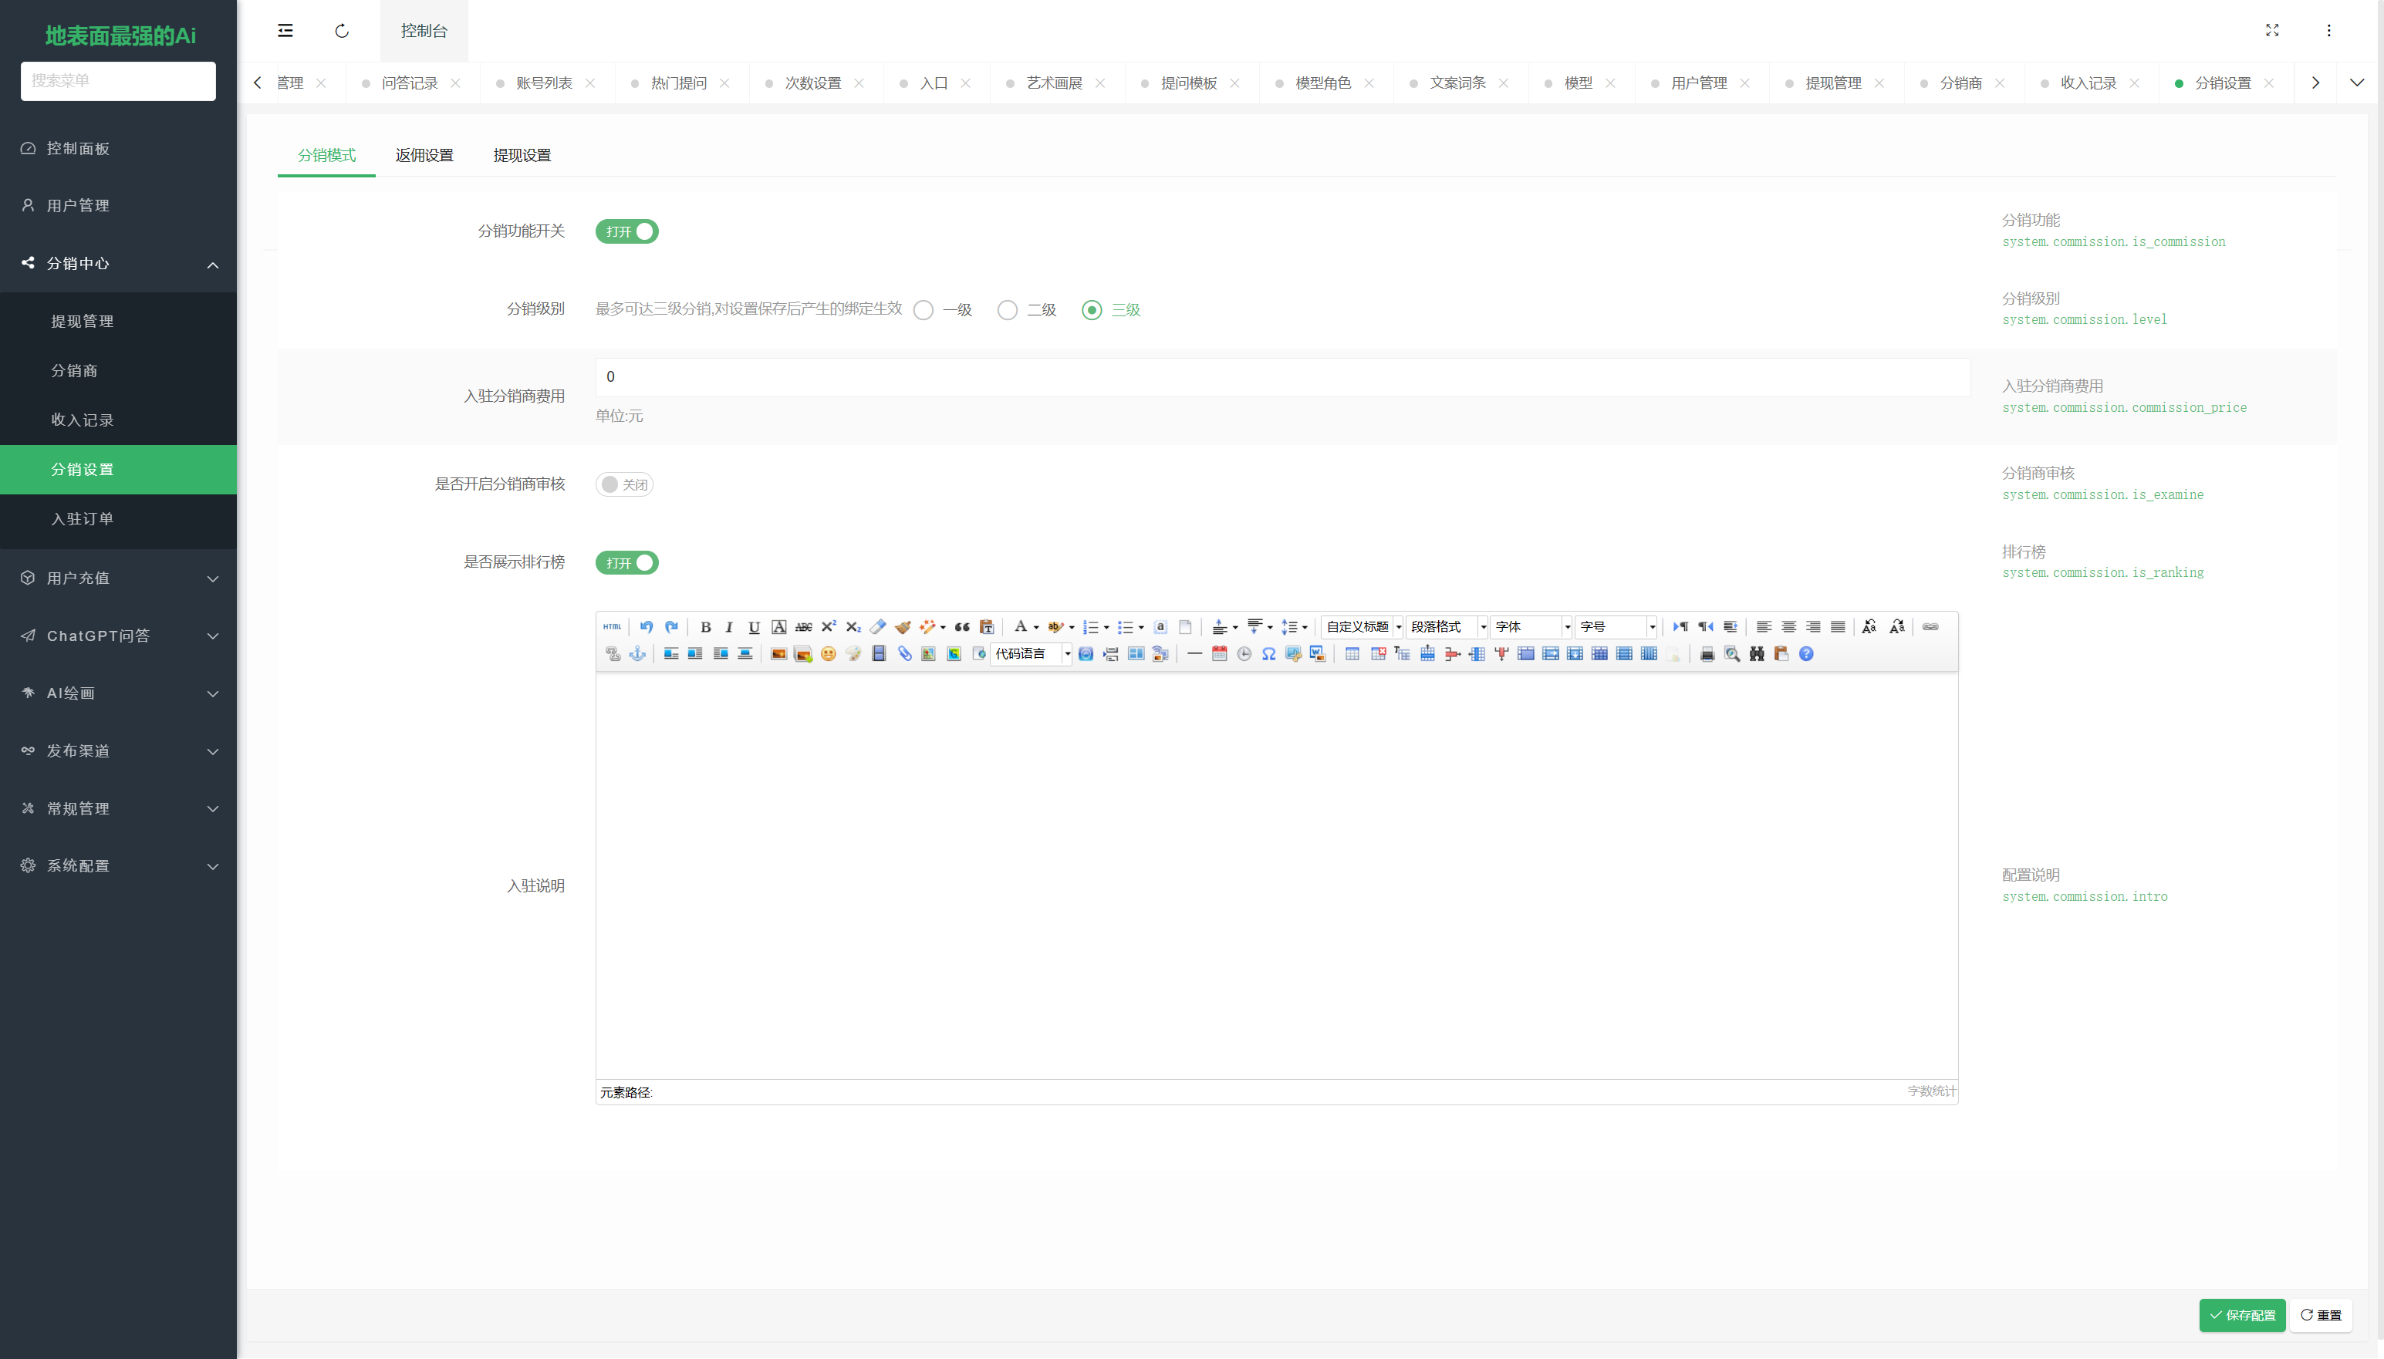Click the blockquote icon in editor
The image size is (2384, 1359).
pyautogui.click(x=962, y=627)
